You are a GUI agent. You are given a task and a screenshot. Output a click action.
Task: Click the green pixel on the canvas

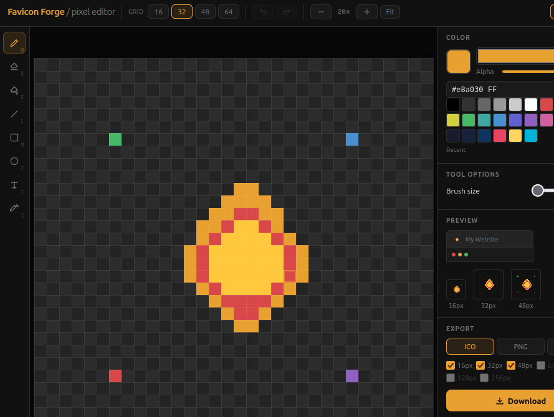pyautogui.click(x=115, y=139)
